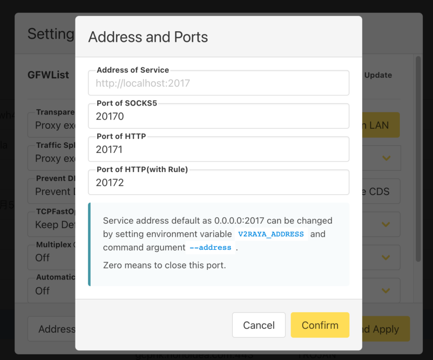
Task: Cancel the Address and Ports dialog
Action: pyautogui.click(x=259, y=325)
